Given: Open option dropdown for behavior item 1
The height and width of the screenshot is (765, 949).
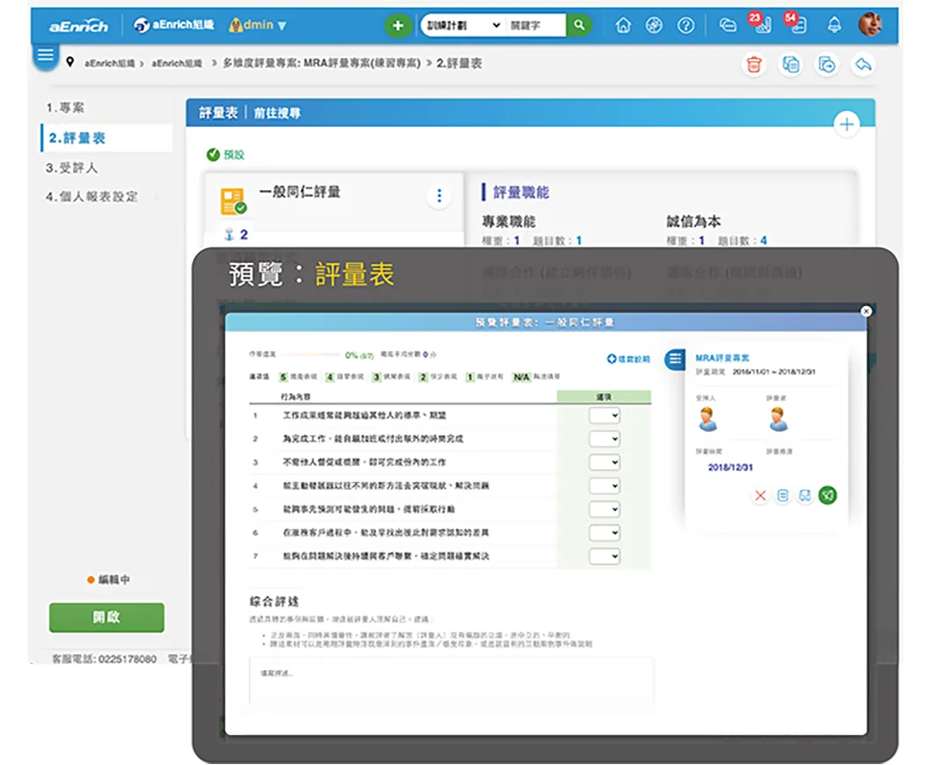Looking at the screenshot, I should [605, 415].
